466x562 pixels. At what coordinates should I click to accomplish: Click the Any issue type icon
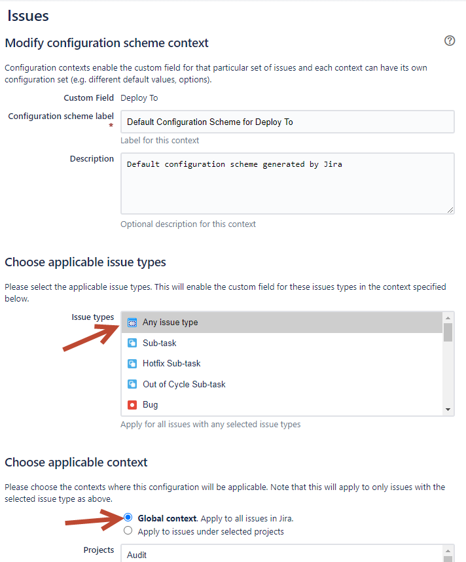pyautogui.click(x=132, y=323)
